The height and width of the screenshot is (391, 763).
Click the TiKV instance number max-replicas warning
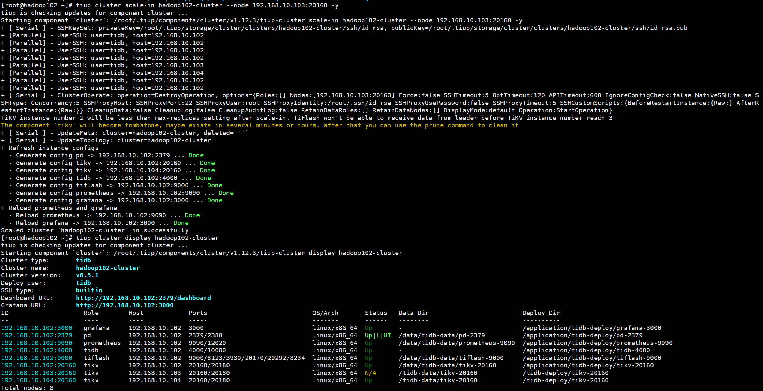(307, 118)
